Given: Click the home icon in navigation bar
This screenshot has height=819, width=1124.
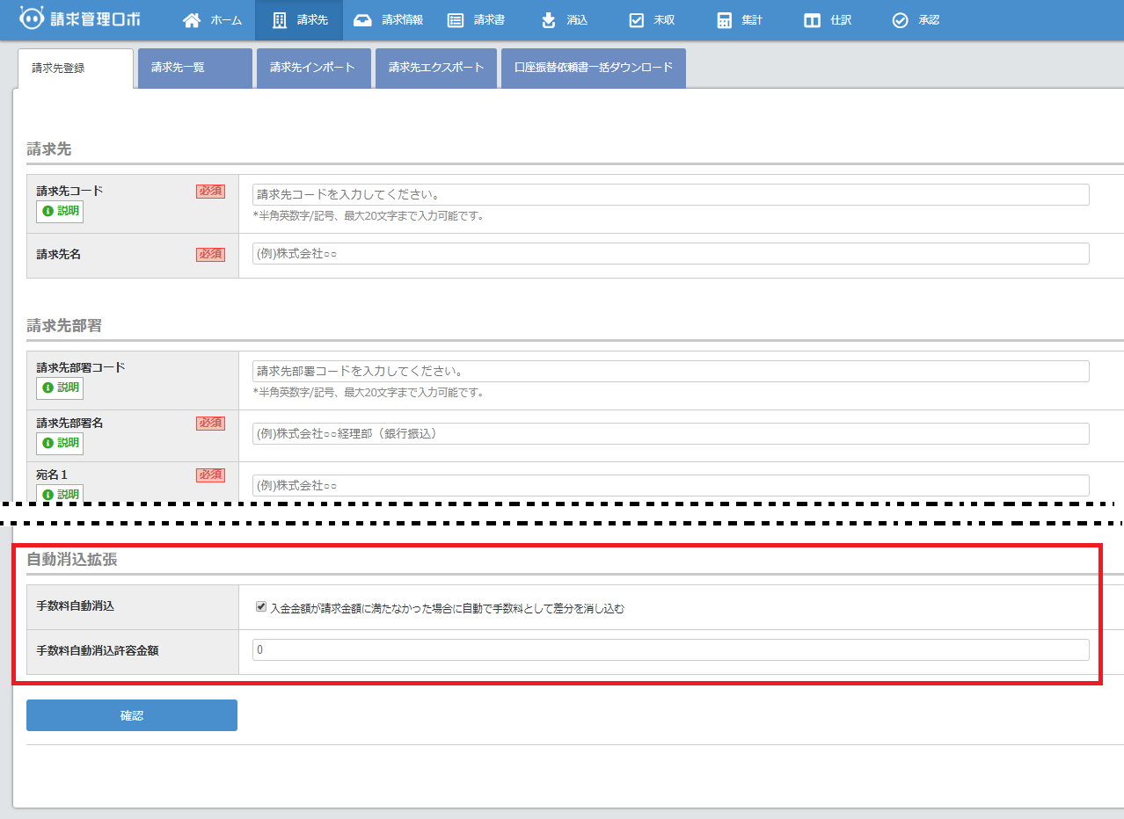Looking at the screenshot, I should click(192, 20).
